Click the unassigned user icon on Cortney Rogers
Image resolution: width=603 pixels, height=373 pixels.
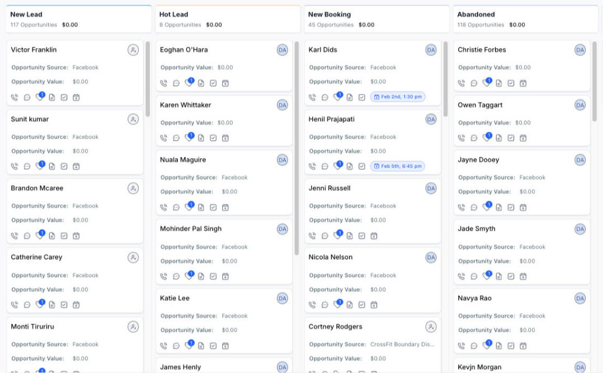coord(431,327)
